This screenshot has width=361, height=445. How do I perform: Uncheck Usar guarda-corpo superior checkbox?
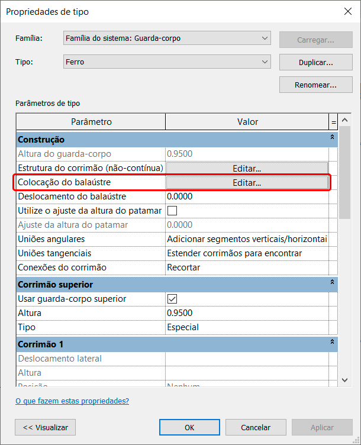tap(173, 299)
